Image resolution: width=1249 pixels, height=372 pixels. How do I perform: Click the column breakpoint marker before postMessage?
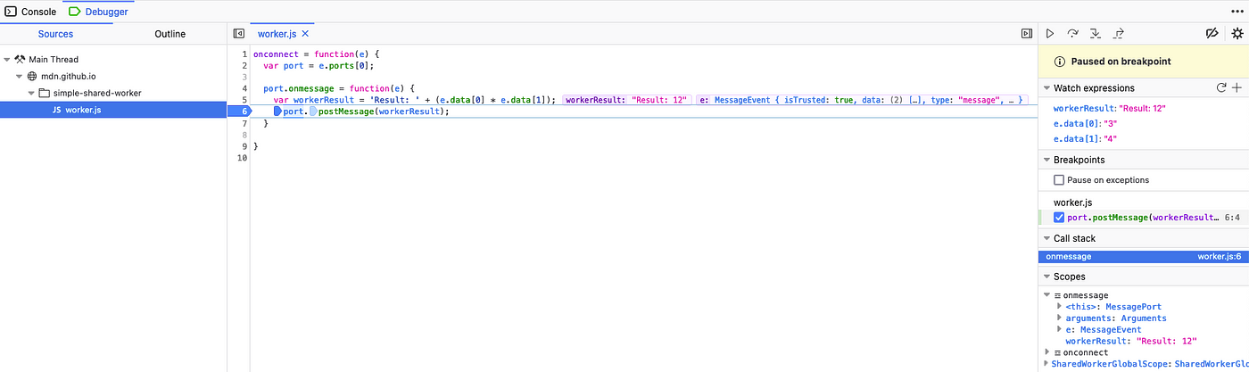coord(313,111)
